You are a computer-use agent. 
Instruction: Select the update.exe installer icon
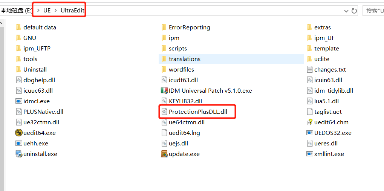pyautogui.click(x=164, y=154)
